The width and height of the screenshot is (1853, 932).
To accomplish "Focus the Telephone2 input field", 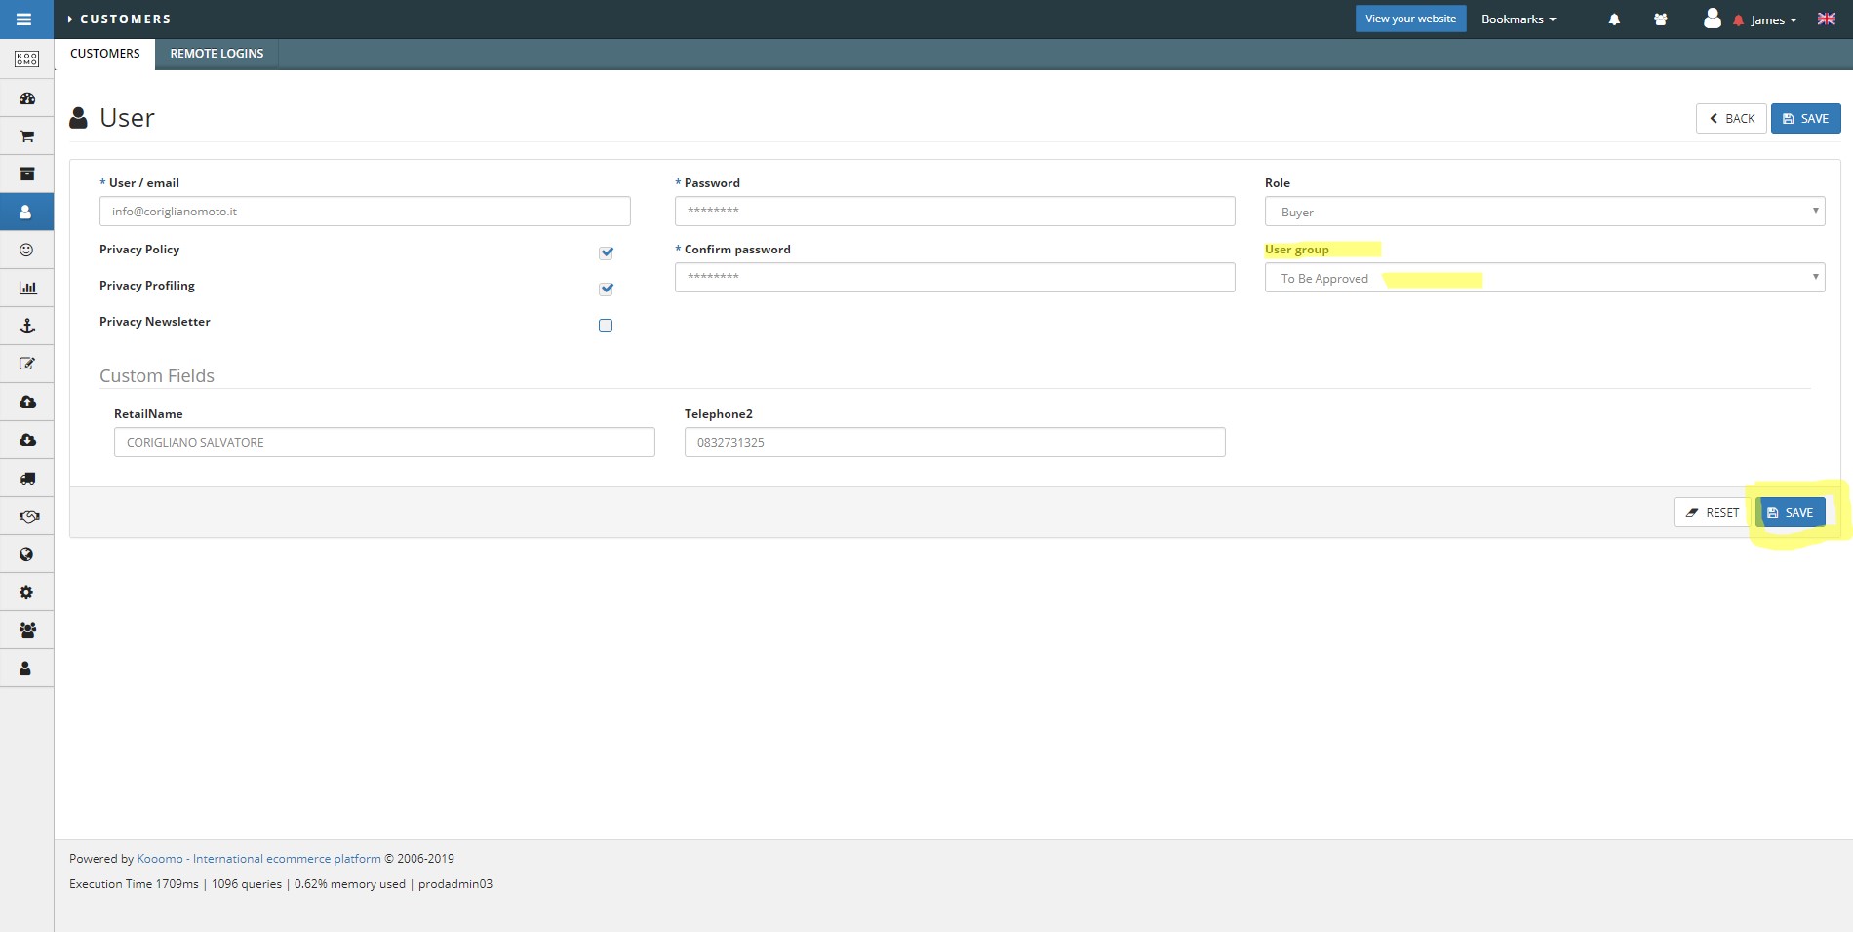I will pyautogui.click(x=955, y=442).
